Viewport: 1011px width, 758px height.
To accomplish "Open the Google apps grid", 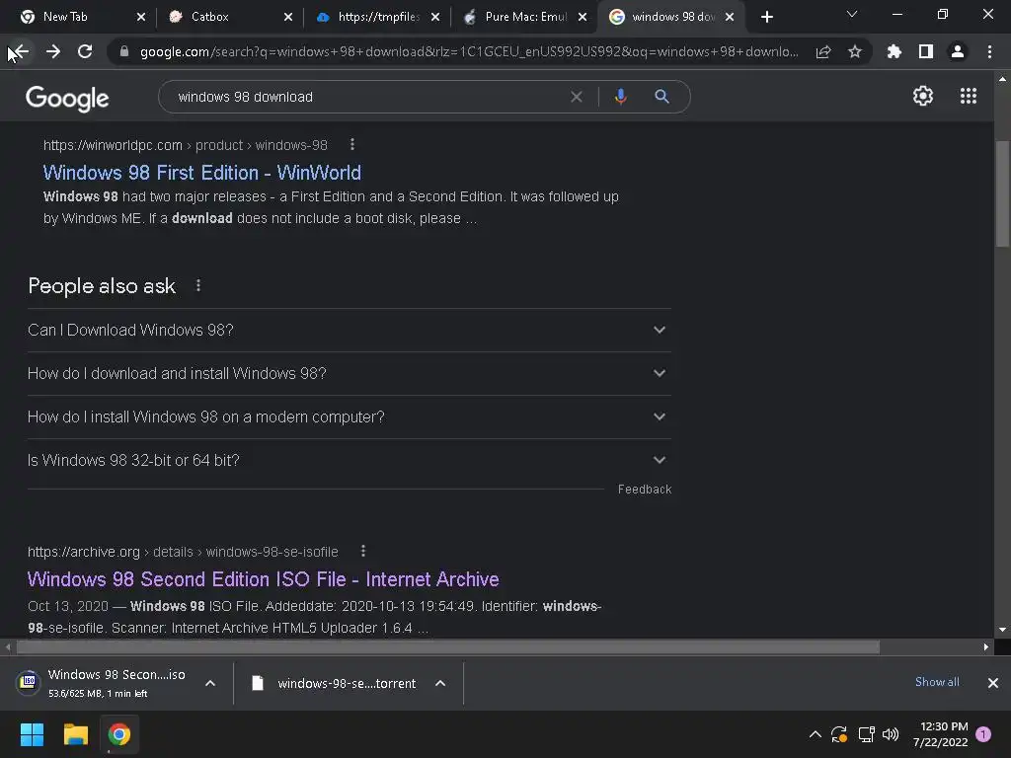I will pos(969,96).
